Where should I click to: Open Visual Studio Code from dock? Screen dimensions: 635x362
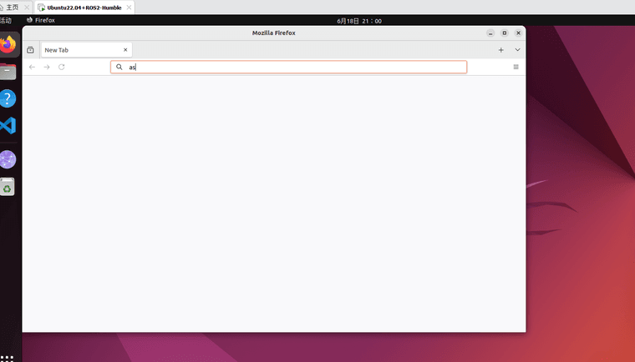coord(8,125)
